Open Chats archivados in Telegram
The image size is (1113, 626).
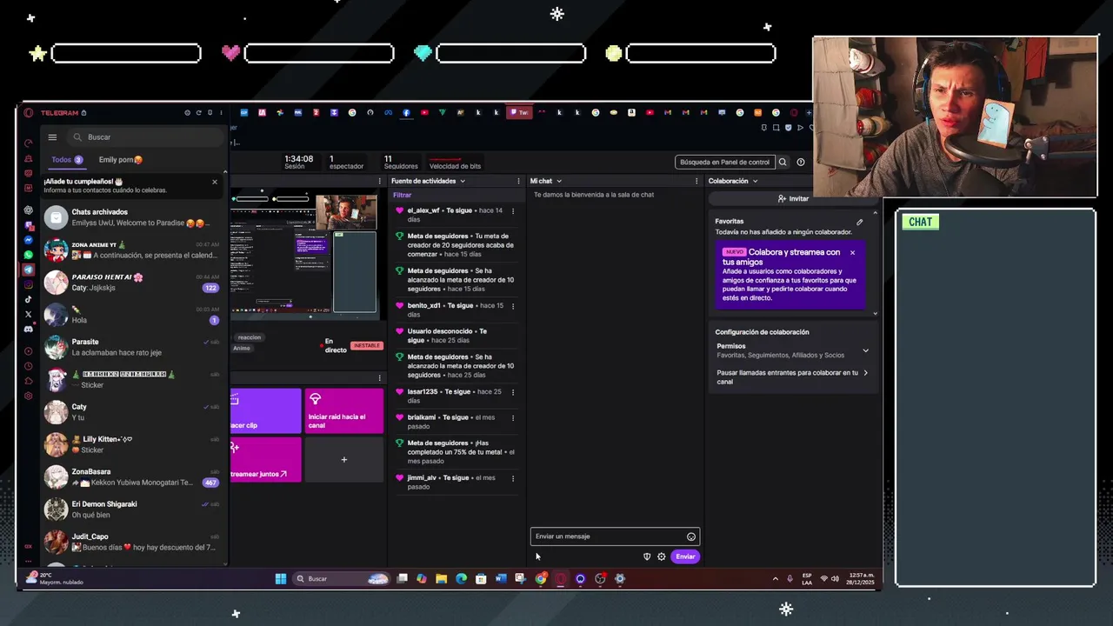pyautogui.click(x=134, y=217)
